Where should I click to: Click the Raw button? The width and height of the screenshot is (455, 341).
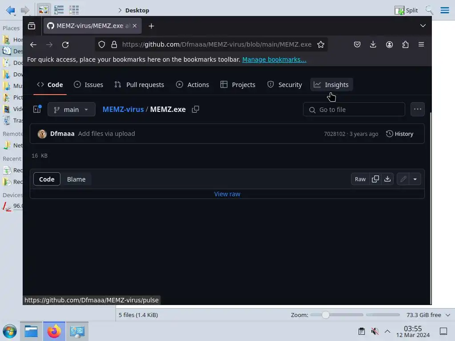point(360,179)
